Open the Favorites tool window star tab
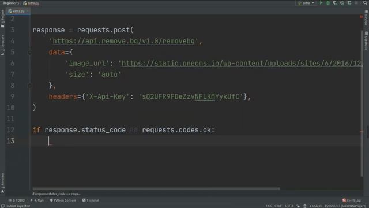 (2, 183)
